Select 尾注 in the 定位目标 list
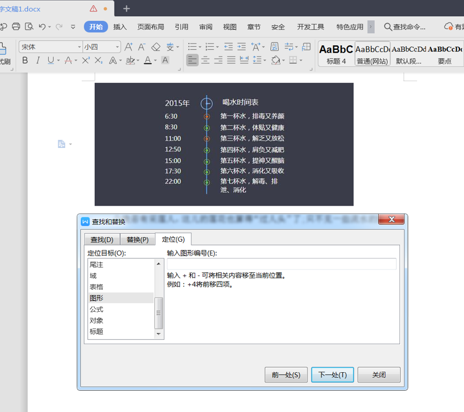 pos(121,265)
